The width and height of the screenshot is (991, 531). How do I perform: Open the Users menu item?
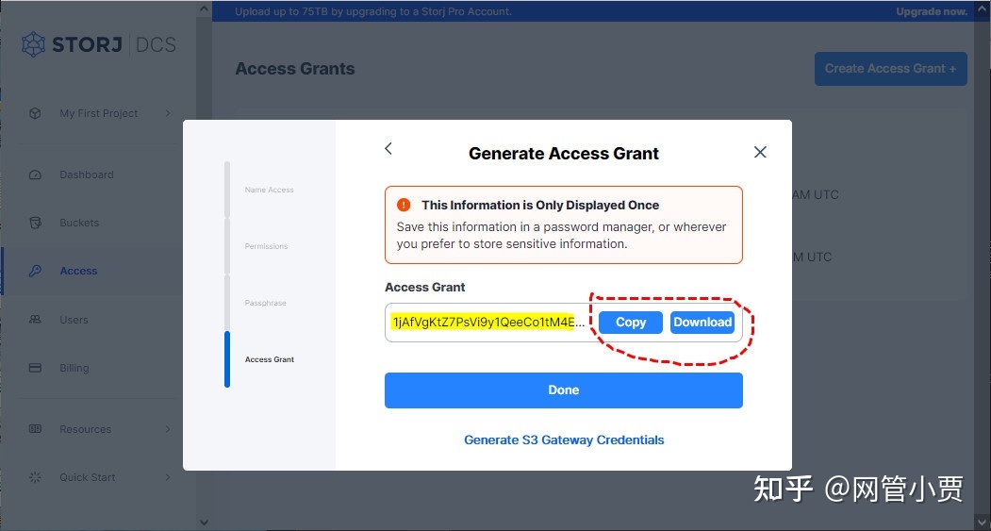coord(74,319)
